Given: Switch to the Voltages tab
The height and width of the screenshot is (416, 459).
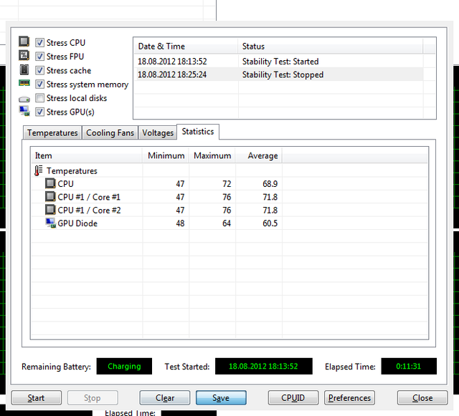Looking at the screenshot, I should tap(157, 133).
